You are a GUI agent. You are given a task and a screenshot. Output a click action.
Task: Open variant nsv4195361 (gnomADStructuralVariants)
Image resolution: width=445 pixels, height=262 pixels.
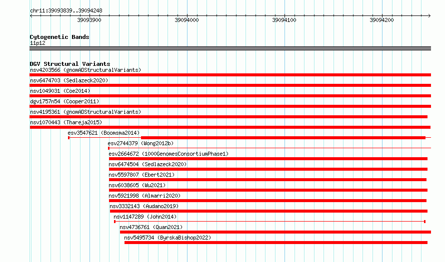(x=85, y=112)
